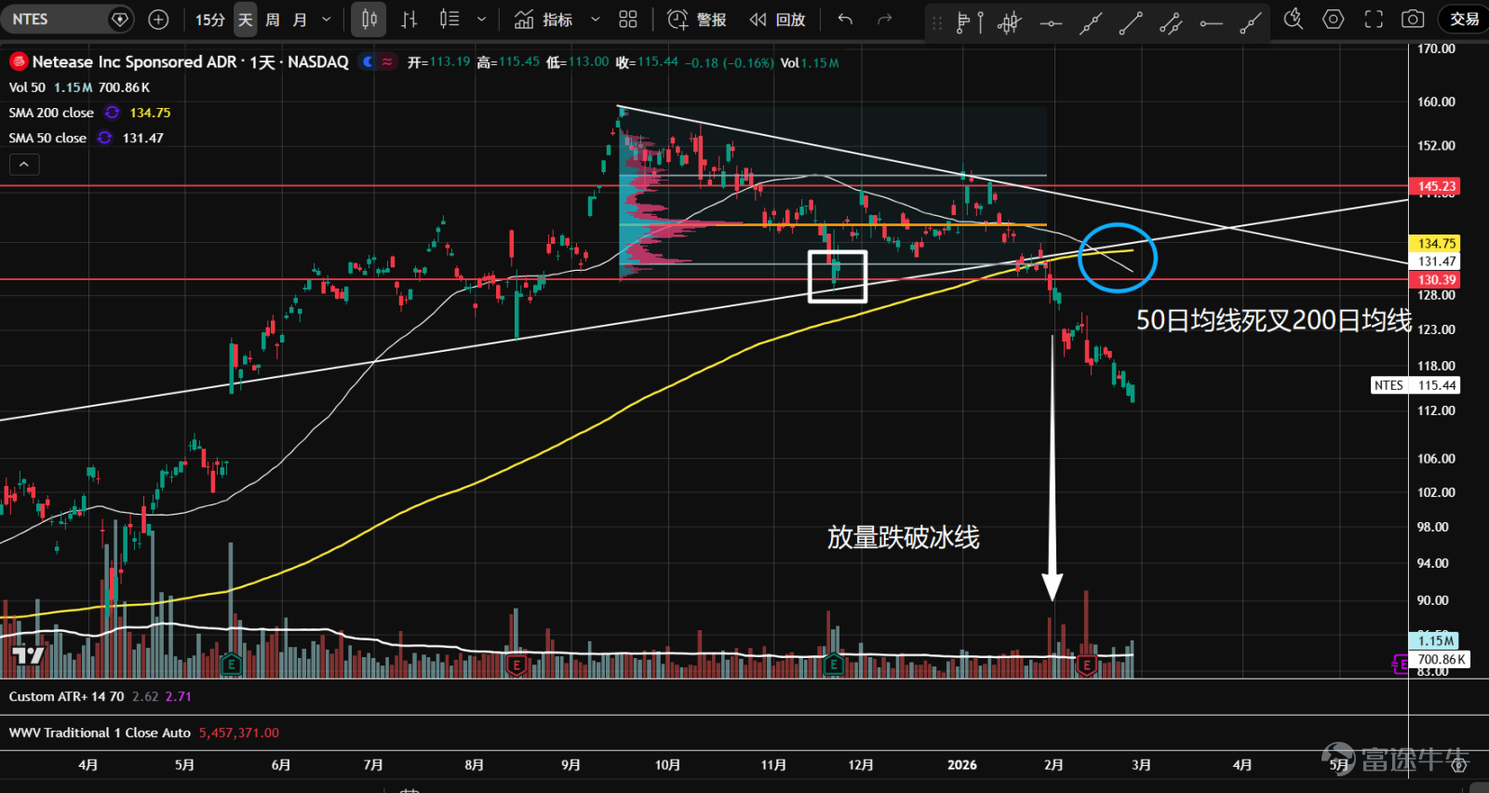1489x793 pixels.
Task: Select the 月 (monthly) timeframe
Action: (300, 19)
